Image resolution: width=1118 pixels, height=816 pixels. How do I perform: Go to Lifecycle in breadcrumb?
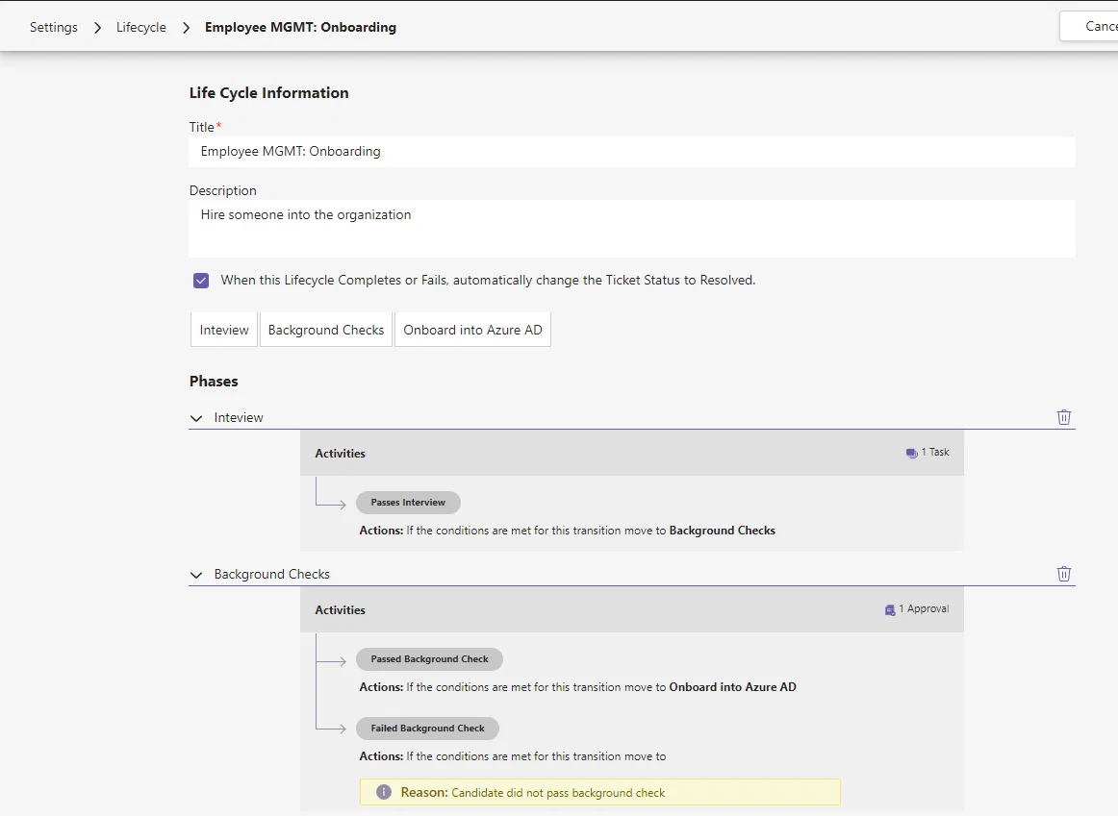click(141, 27)
